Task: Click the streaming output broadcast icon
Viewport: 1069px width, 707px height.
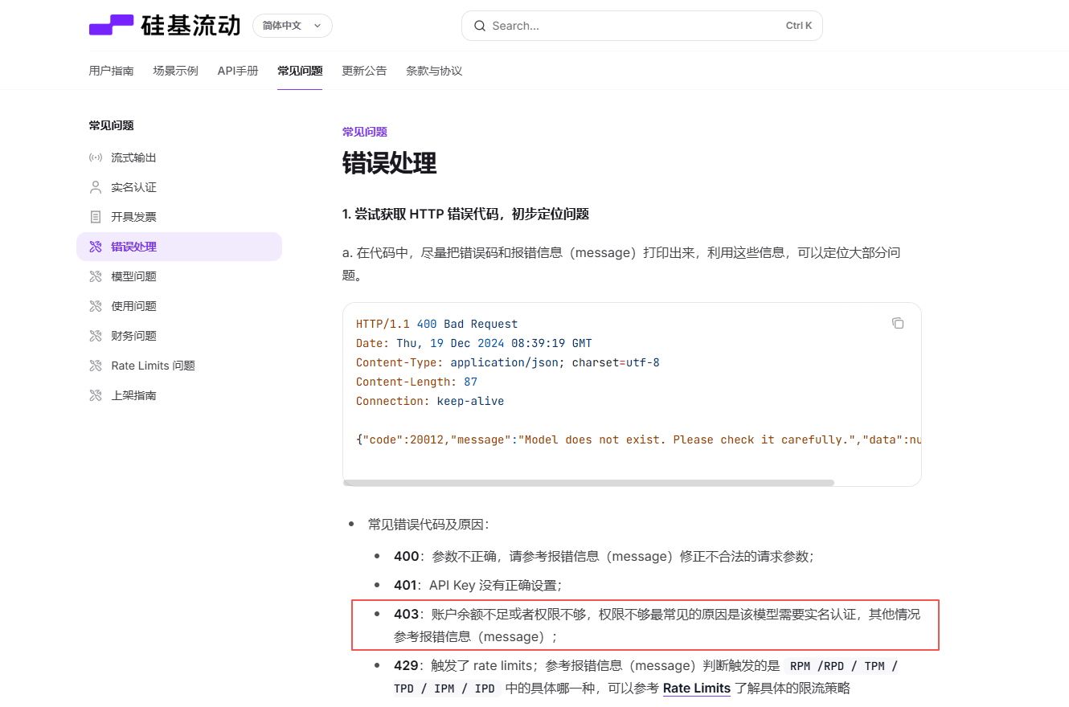Action: pos(96,157)
